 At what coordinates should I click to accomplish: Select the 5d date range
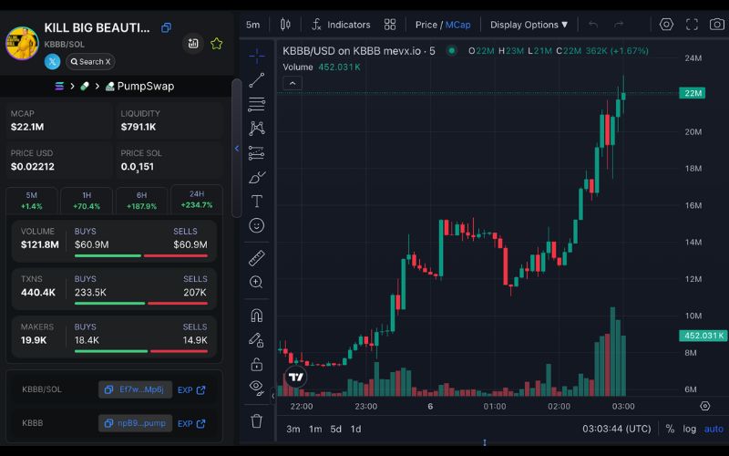[x=335, y=429]
